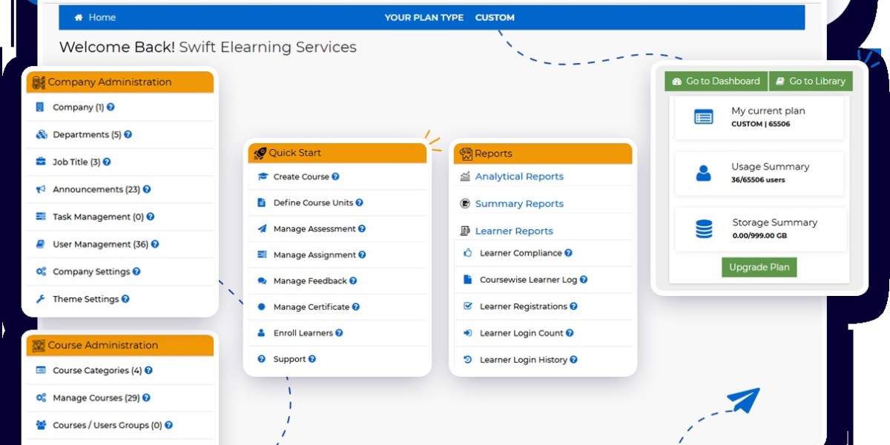Click help icon beside Company (1)
Viewport: 890px width, 445px height.
click(x=111, y=107)
